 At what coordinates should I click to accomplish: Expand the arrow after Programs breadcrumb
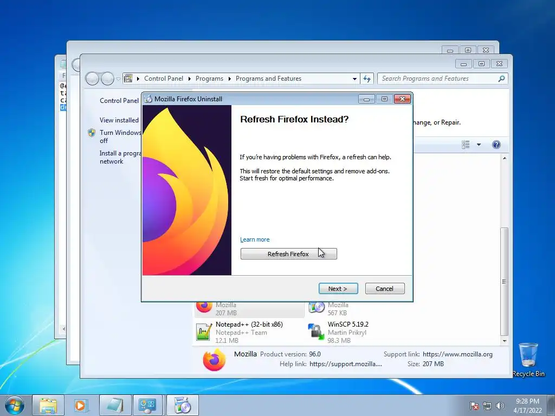coord(229,79)
